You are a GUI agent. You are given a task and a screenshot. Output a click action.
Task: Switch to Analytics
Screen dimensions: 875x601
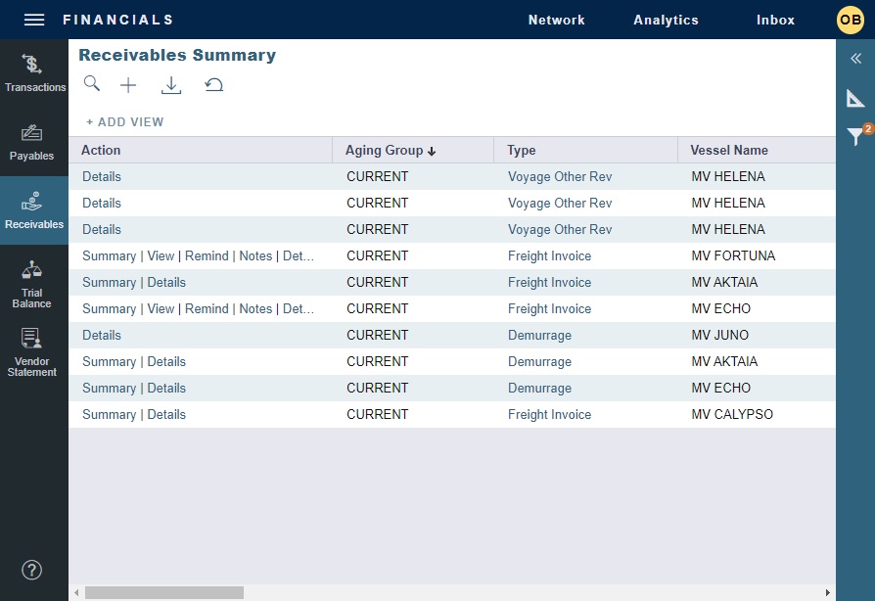coord(666,20)
